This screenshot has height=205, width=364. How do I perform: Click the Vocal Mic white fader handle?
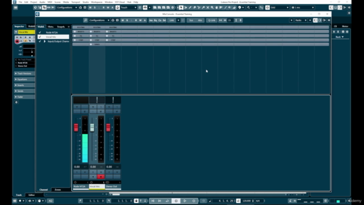point(92,128)
